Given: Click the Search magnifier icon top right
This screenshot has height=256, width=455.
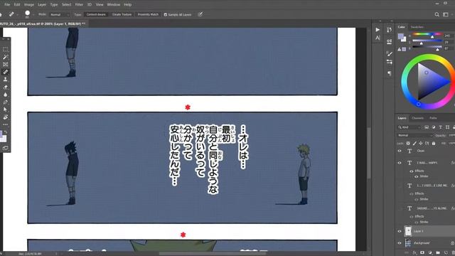Looking at the screenshot, I should [437, 14].
